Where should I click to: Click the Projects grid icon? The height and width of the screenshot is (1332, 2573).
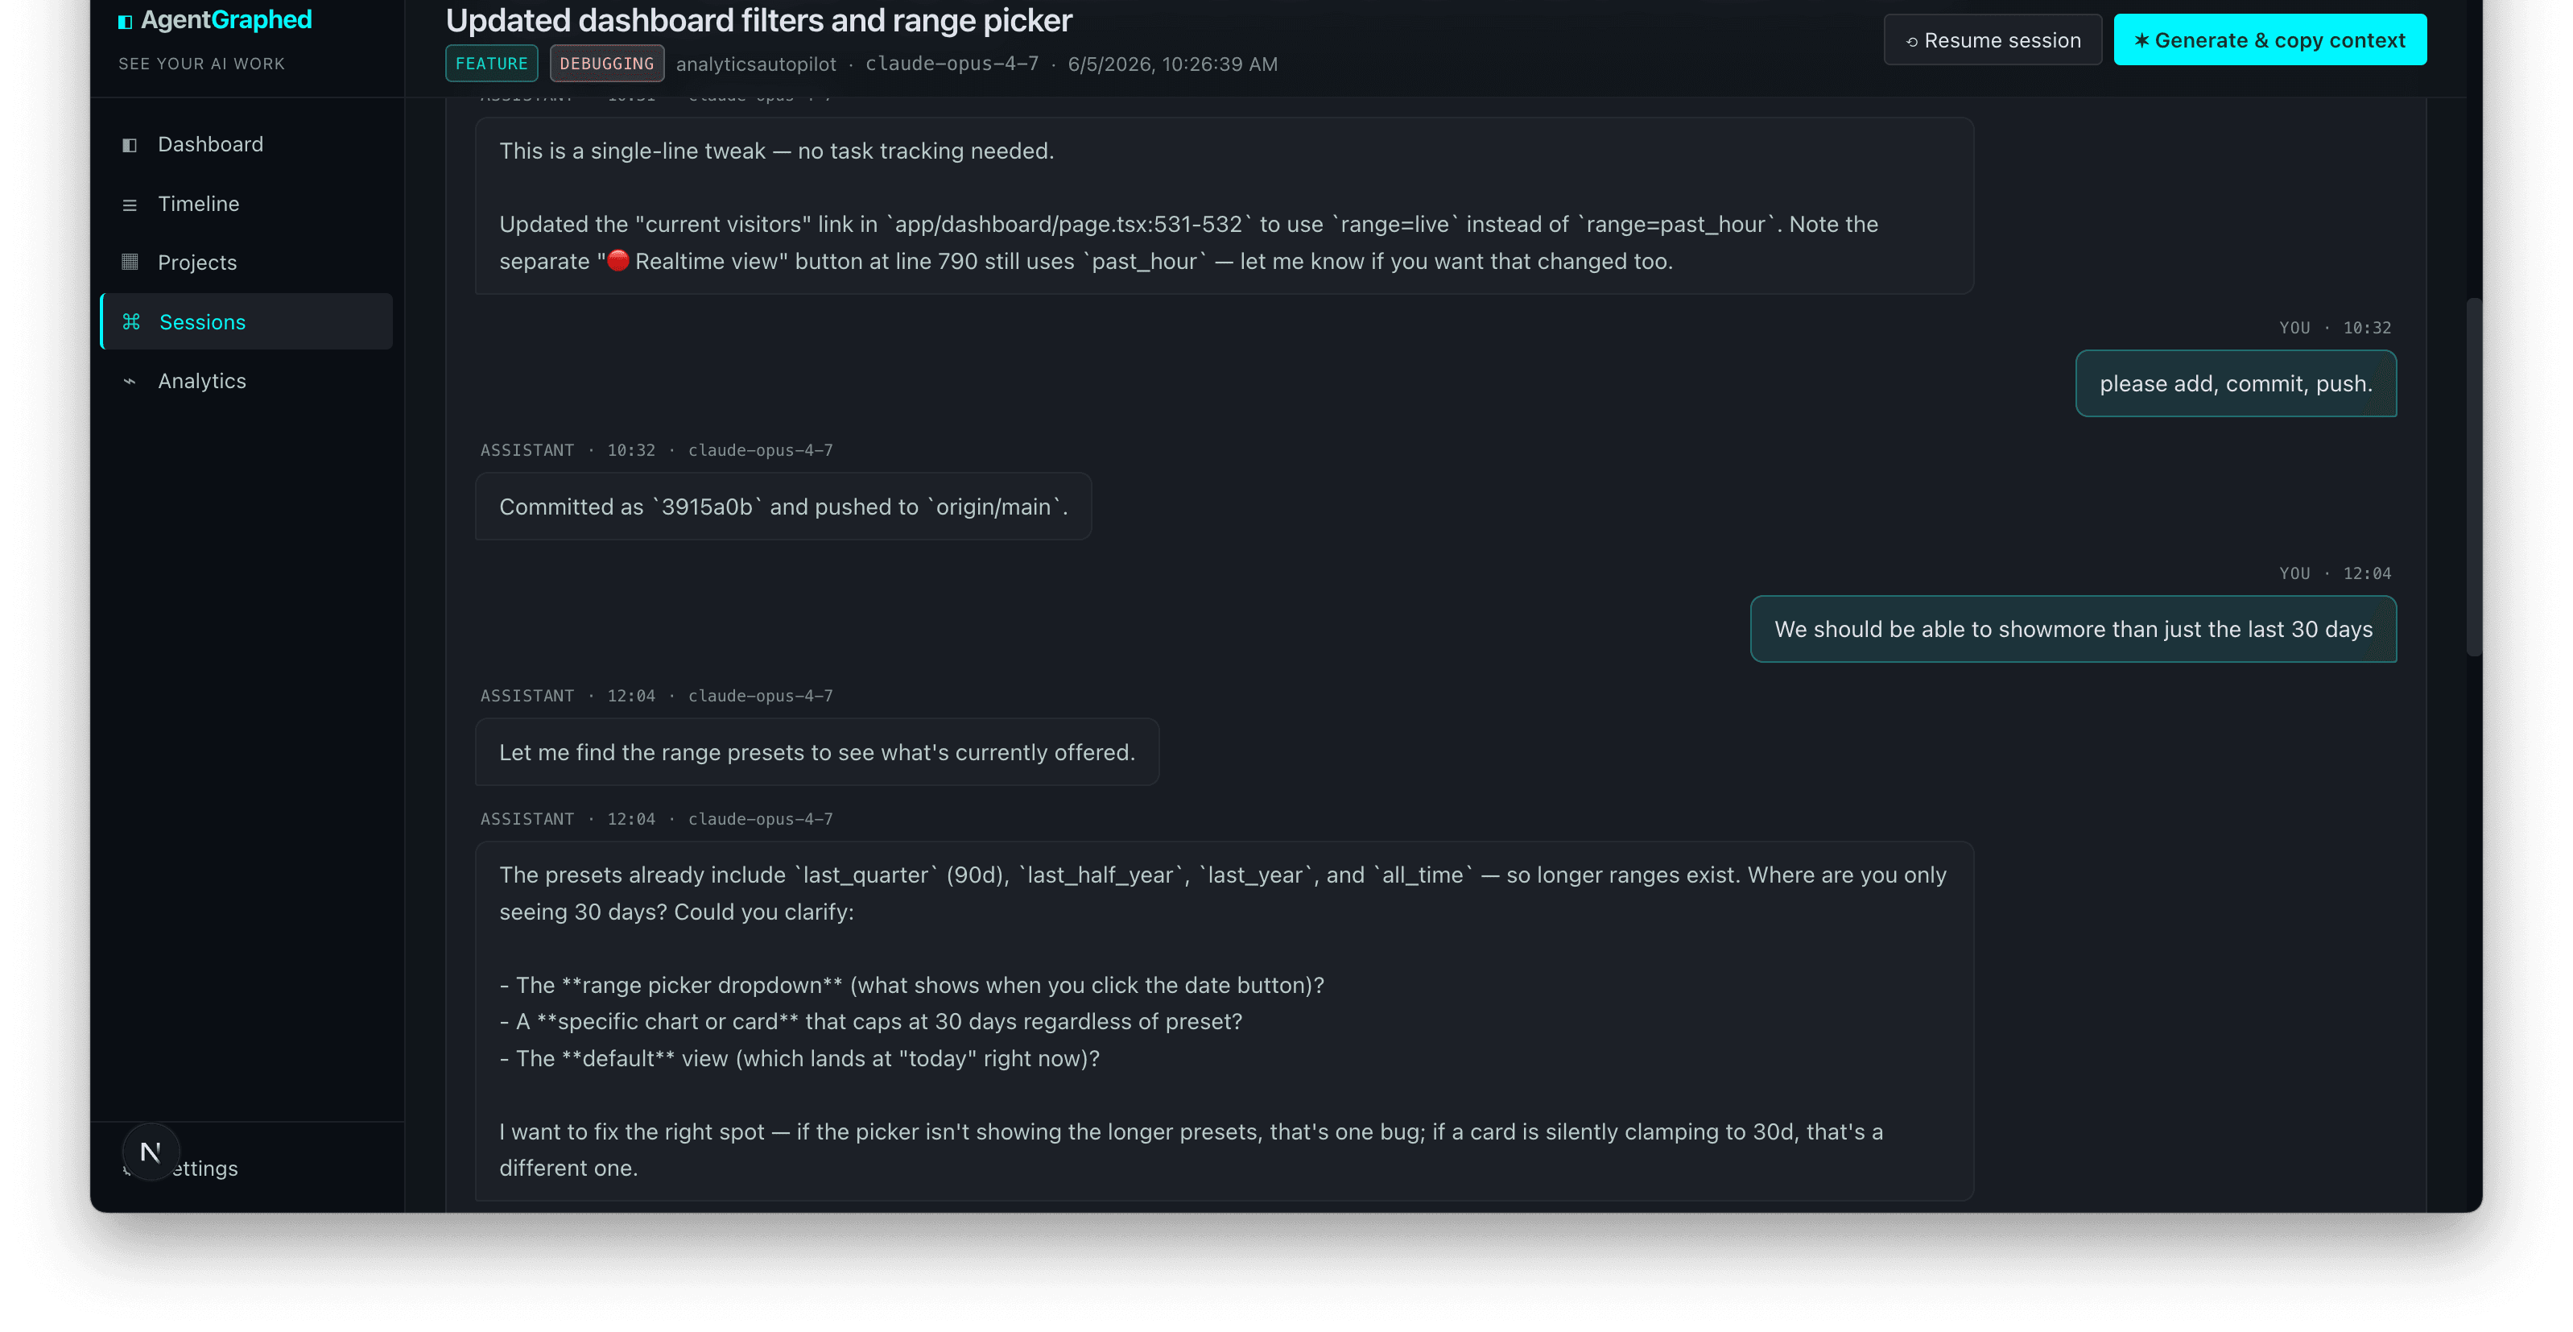tap(130, 262)
